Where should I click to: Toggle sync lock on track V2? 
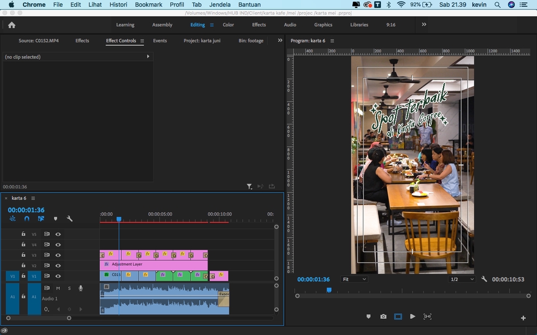click(47, 266)
